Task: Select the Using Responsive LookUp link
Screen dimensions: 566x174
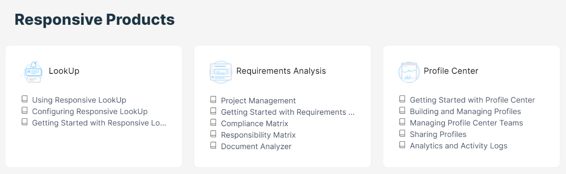Action: (79, 100)
